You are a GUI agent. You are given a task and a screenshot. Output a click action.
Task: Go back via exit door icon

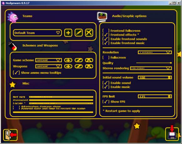tap(10, 135)
